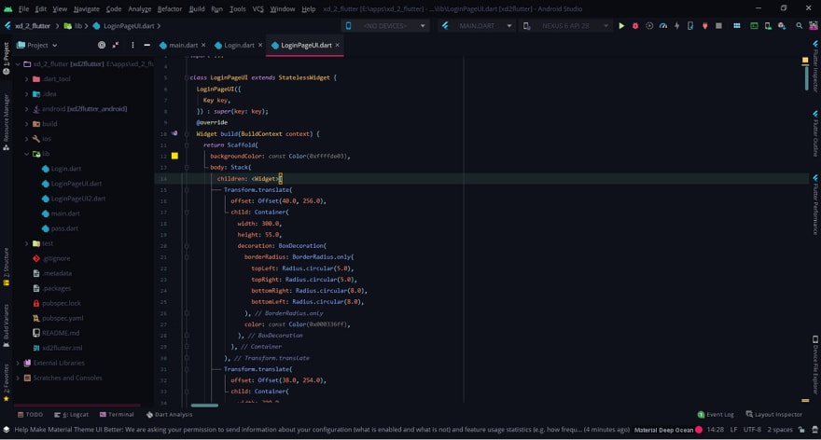Expand External Libraries node
The width and height of the screenshot is (821, 440).
pyautogui.click(x=19, y=363)
